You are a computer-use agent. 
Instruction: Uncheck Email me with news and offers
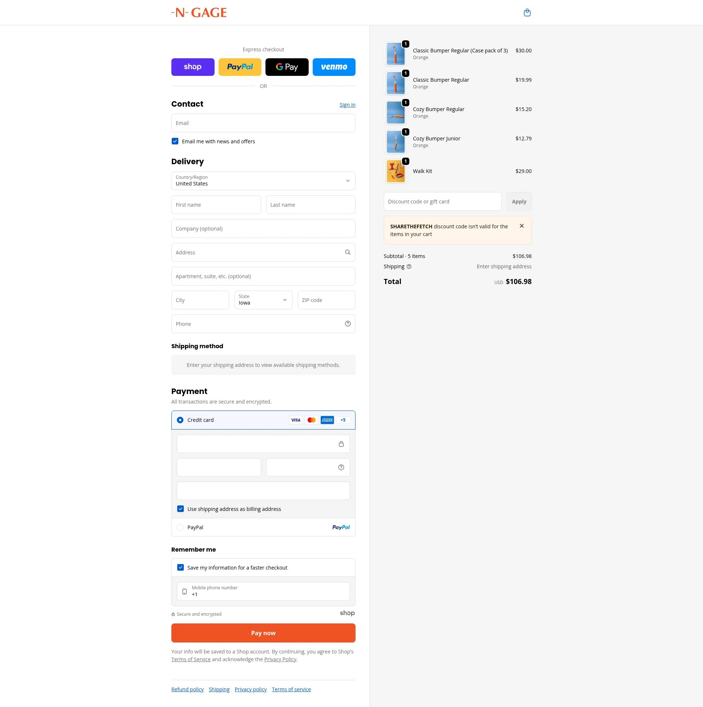coord(175,141)
